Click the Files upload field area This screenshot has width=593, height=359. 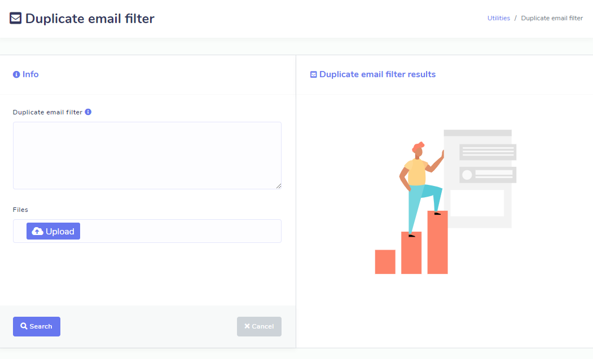click(181, 231)
